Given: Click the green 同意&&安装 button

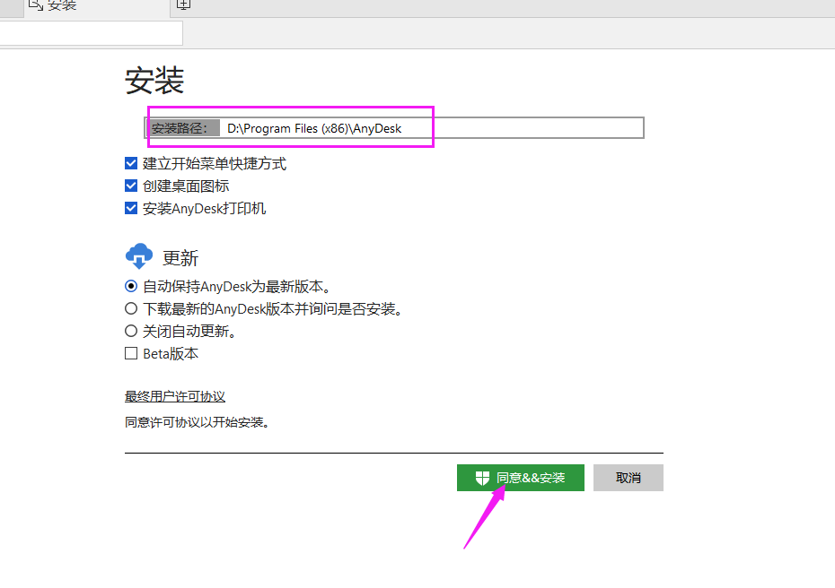Looking at the screenshot, I should click(520, 478).
